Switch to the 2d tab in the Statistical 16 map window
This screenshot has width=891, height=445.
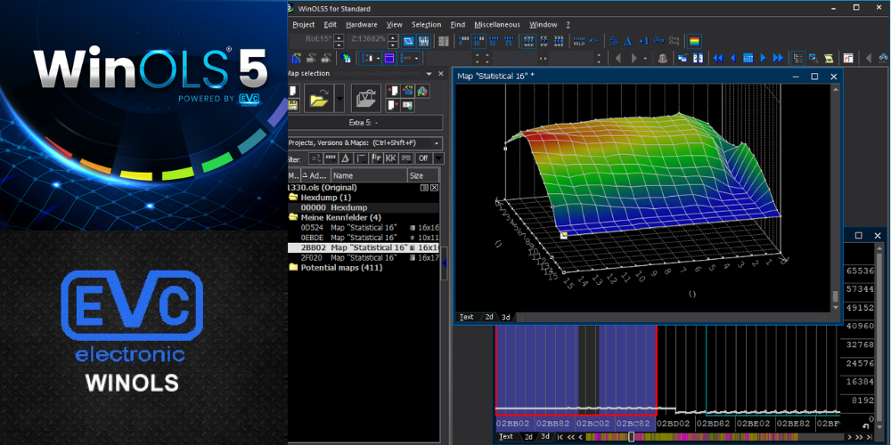[488, 317]
